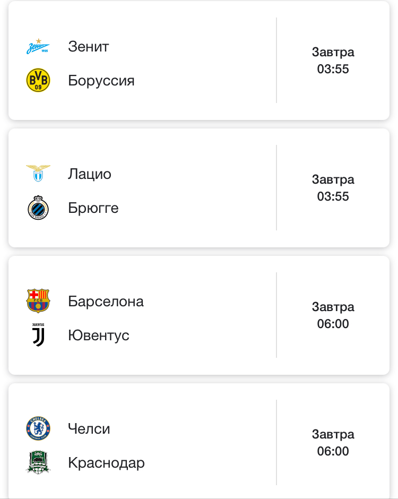Click the Krasnodar green crest

click(38, 462)
